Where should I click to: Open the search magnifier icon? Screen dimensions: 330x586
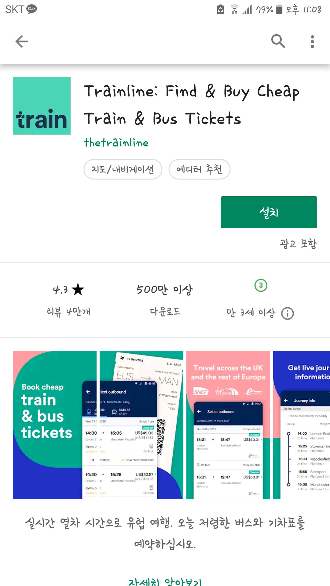(x=278, y=41)
